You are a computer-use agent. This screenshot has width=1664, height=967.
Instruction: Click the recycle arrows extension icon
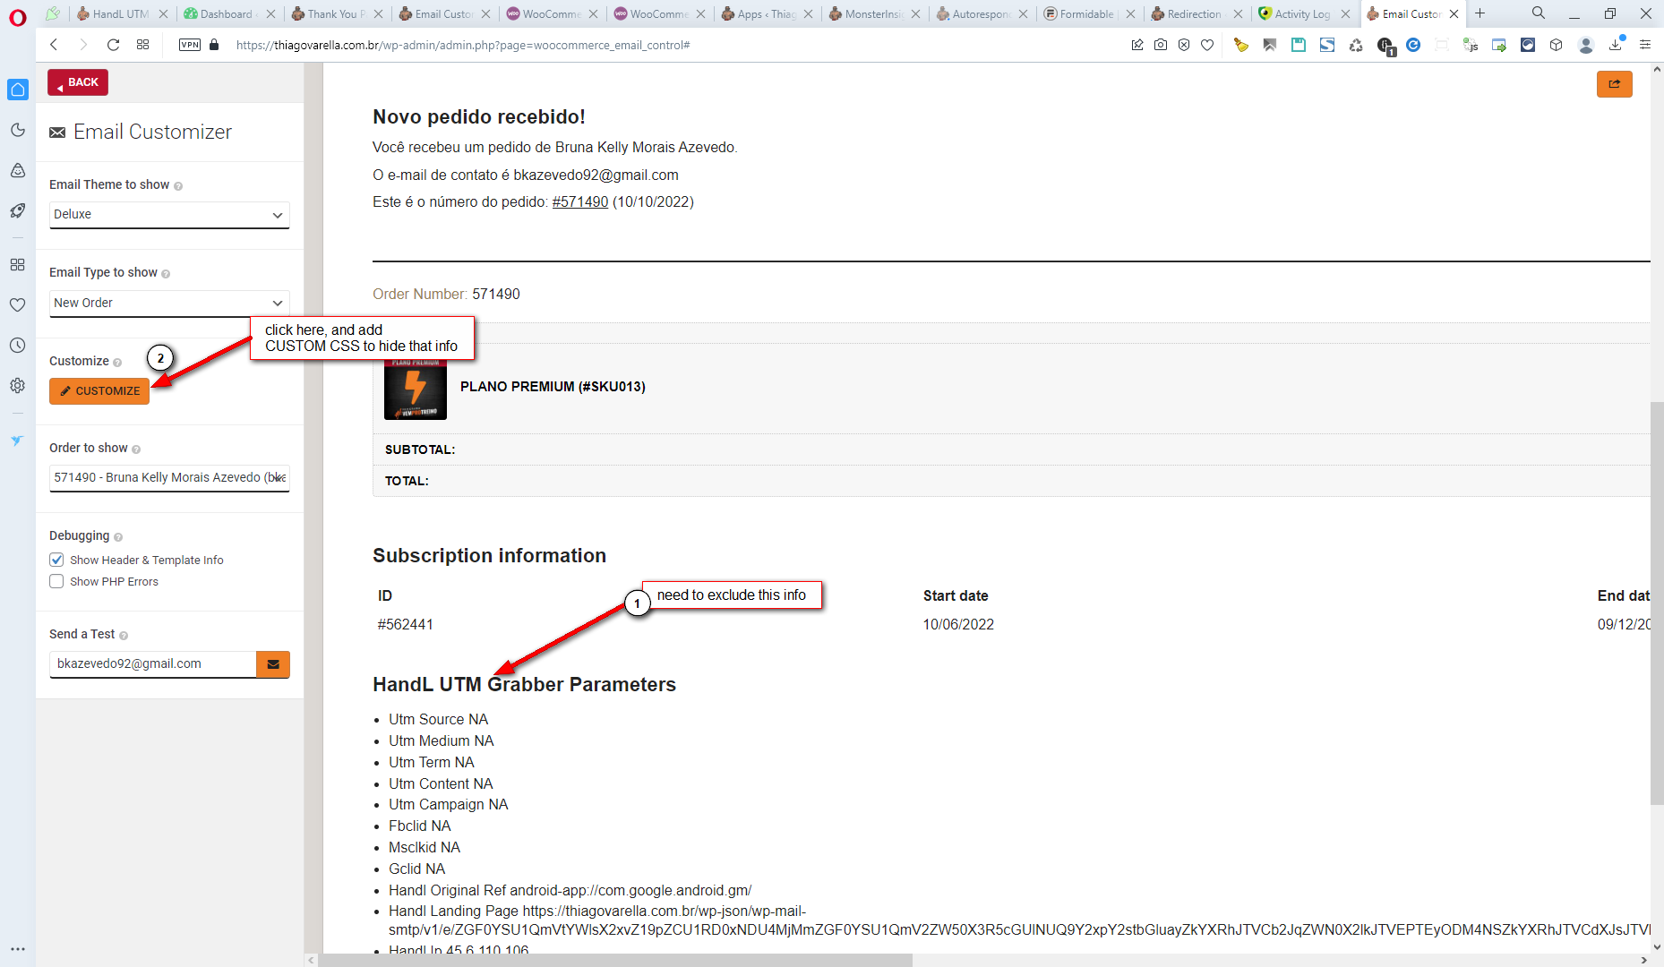tap(1356, 45)
